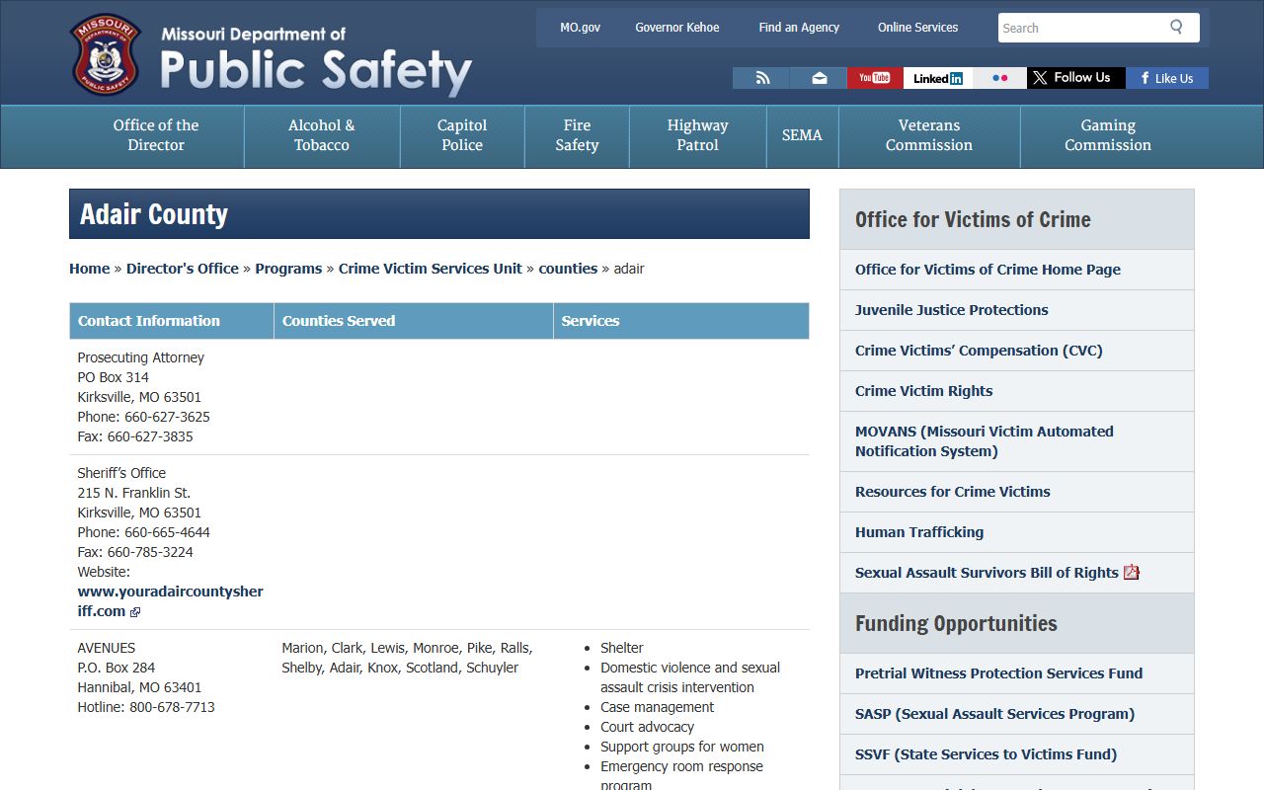The width and height of the screenshot is (1264, 790).
Task: Open the MO.gov link
Action: point(580,28)
